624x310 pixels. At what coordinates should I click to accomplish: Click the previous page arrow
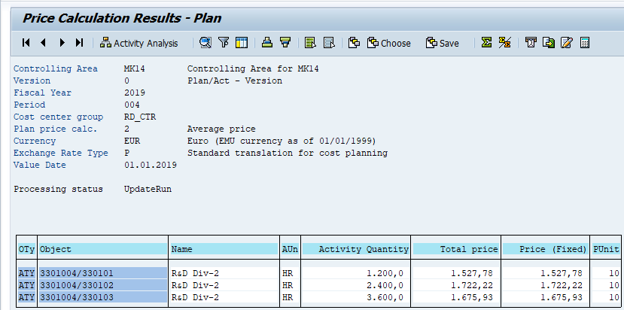pos(44,43)
